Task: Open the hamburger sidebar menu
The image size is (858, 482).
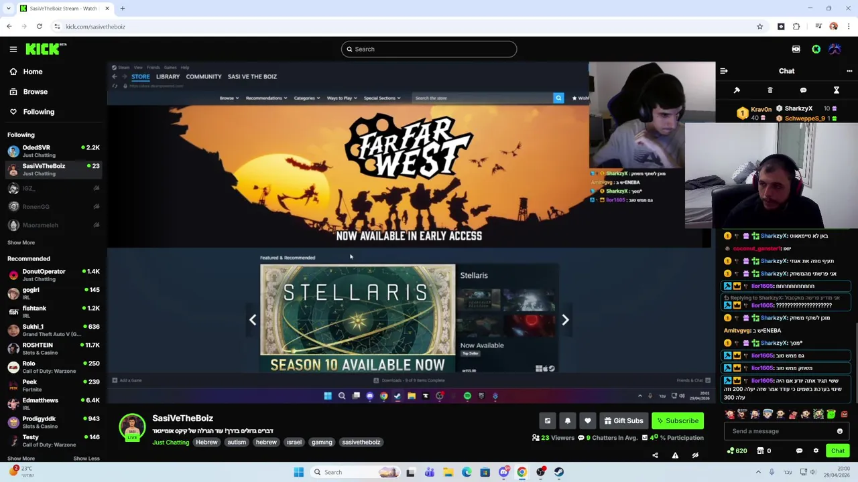Action: 13,49
